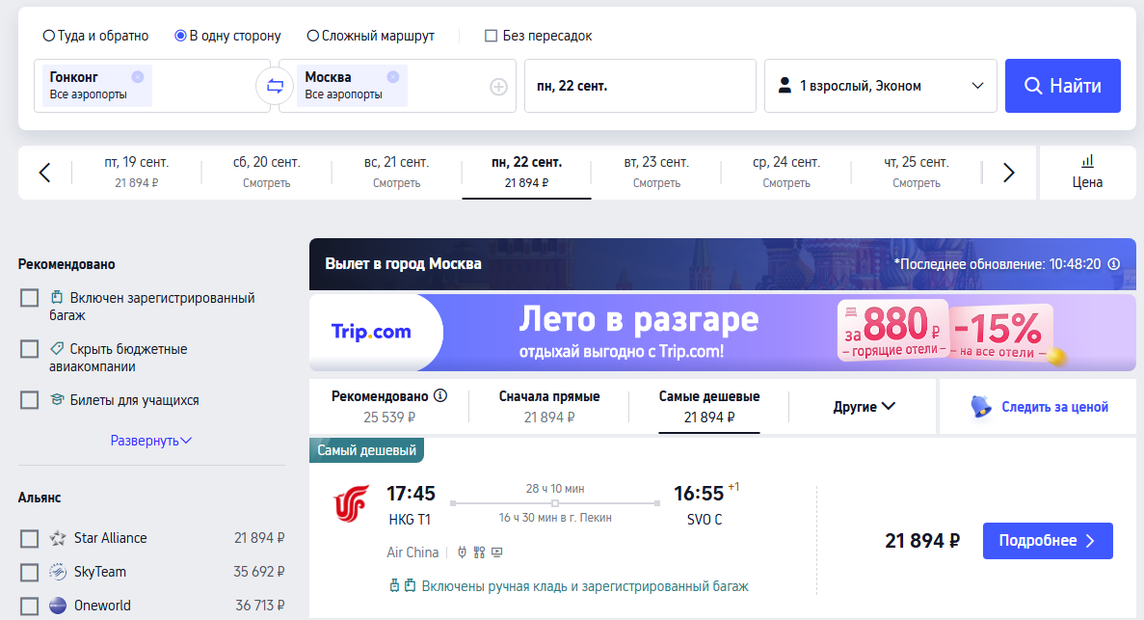Viewport: 1144px width, 620px height.
Task: Select the пт, 19 сент. date tab
Action: (137, 173)
